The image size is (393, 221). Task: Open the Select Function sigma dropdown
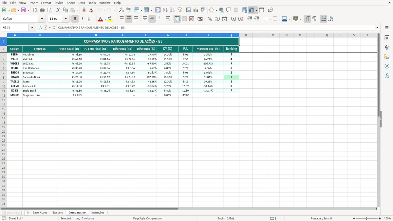coord(50,28)
